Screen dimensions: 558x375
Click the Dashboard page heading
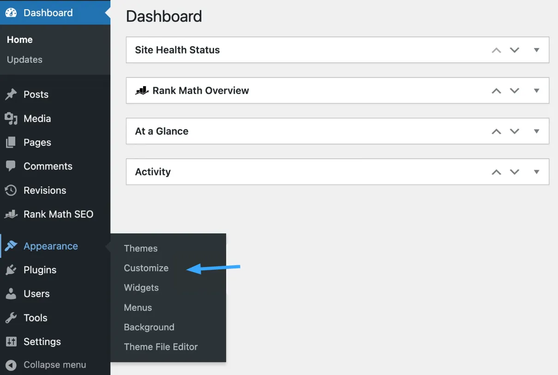(x=164, y=16)
